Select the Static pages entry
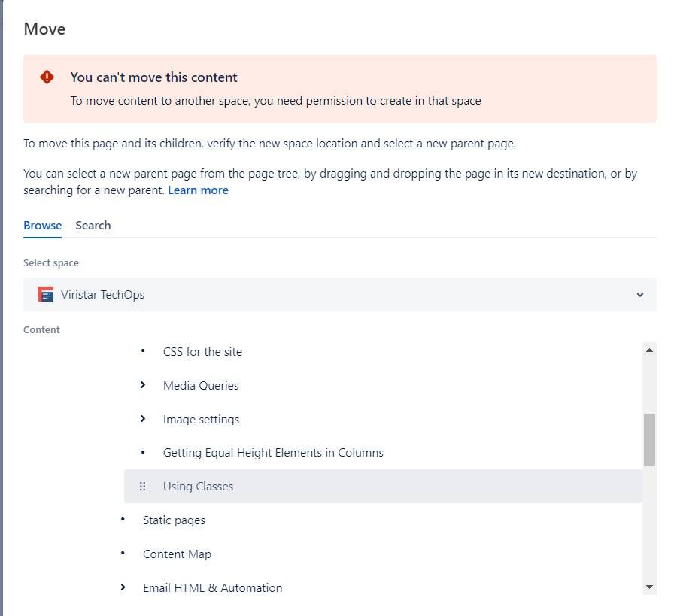674x616 pixels. coord(174,520)
